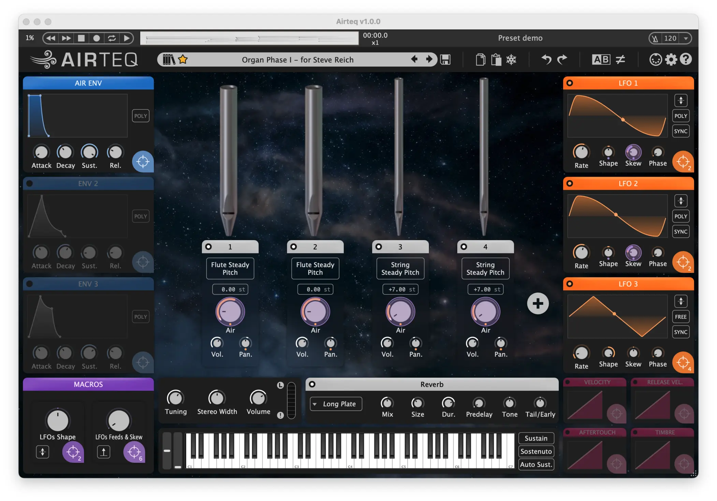Viewport: 717px width, 501px height.
Task: Click the LFOs Feeds & Skew macro target icon
Action: [134, 452]
